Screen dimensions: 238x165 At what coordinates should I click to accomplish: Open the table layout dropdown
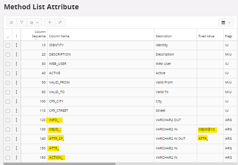point(226,22)
